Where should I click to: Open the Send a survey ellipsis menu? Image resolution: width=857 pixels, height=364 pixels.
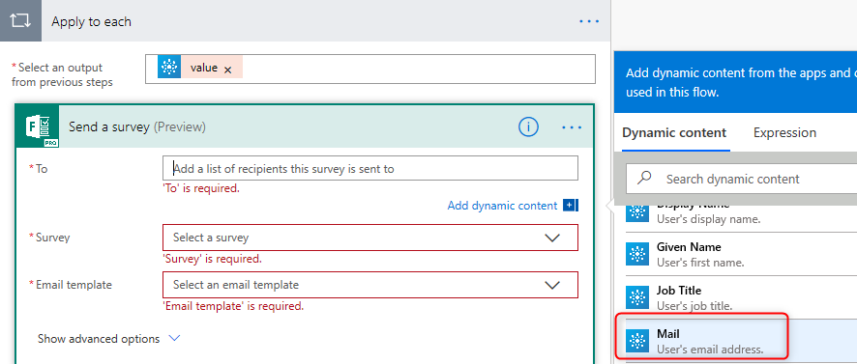[572, 127]
